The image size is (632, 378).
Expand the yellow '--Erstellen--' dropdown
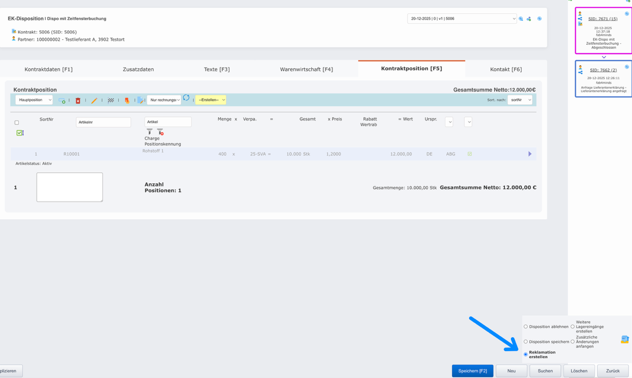click(x=211, y=100)
